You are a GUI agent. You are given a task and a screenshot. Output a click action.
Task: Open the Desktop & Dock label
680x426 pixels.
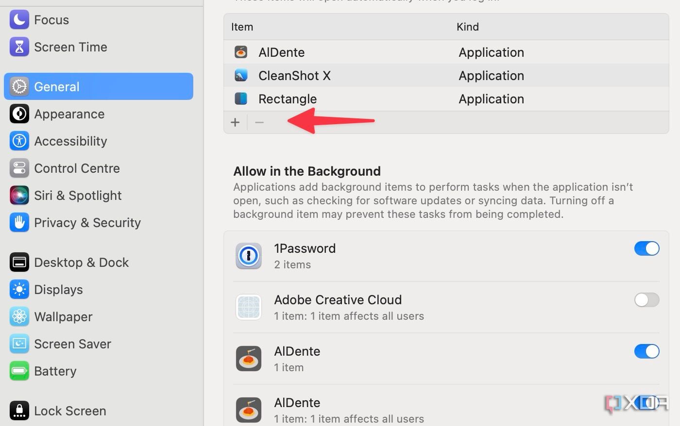[x=81, y=262]
